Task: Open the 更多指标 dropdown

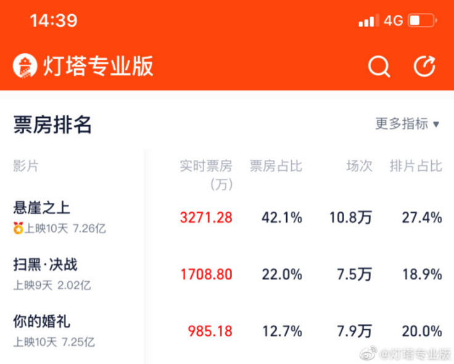Action: click(x=402, y=123)
